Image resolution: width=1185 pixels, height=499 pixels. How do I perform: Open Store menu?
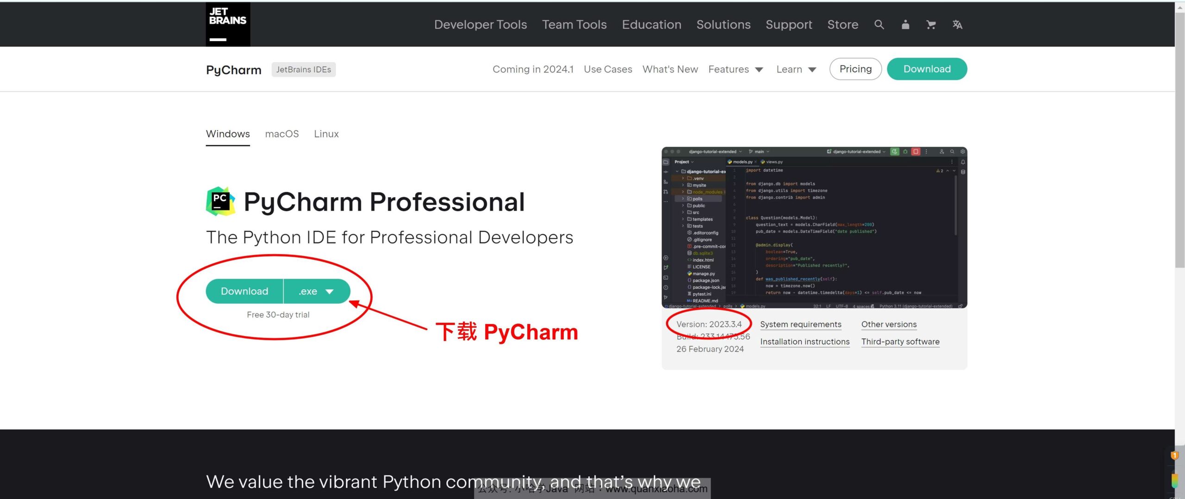click(x=843, y=25)
